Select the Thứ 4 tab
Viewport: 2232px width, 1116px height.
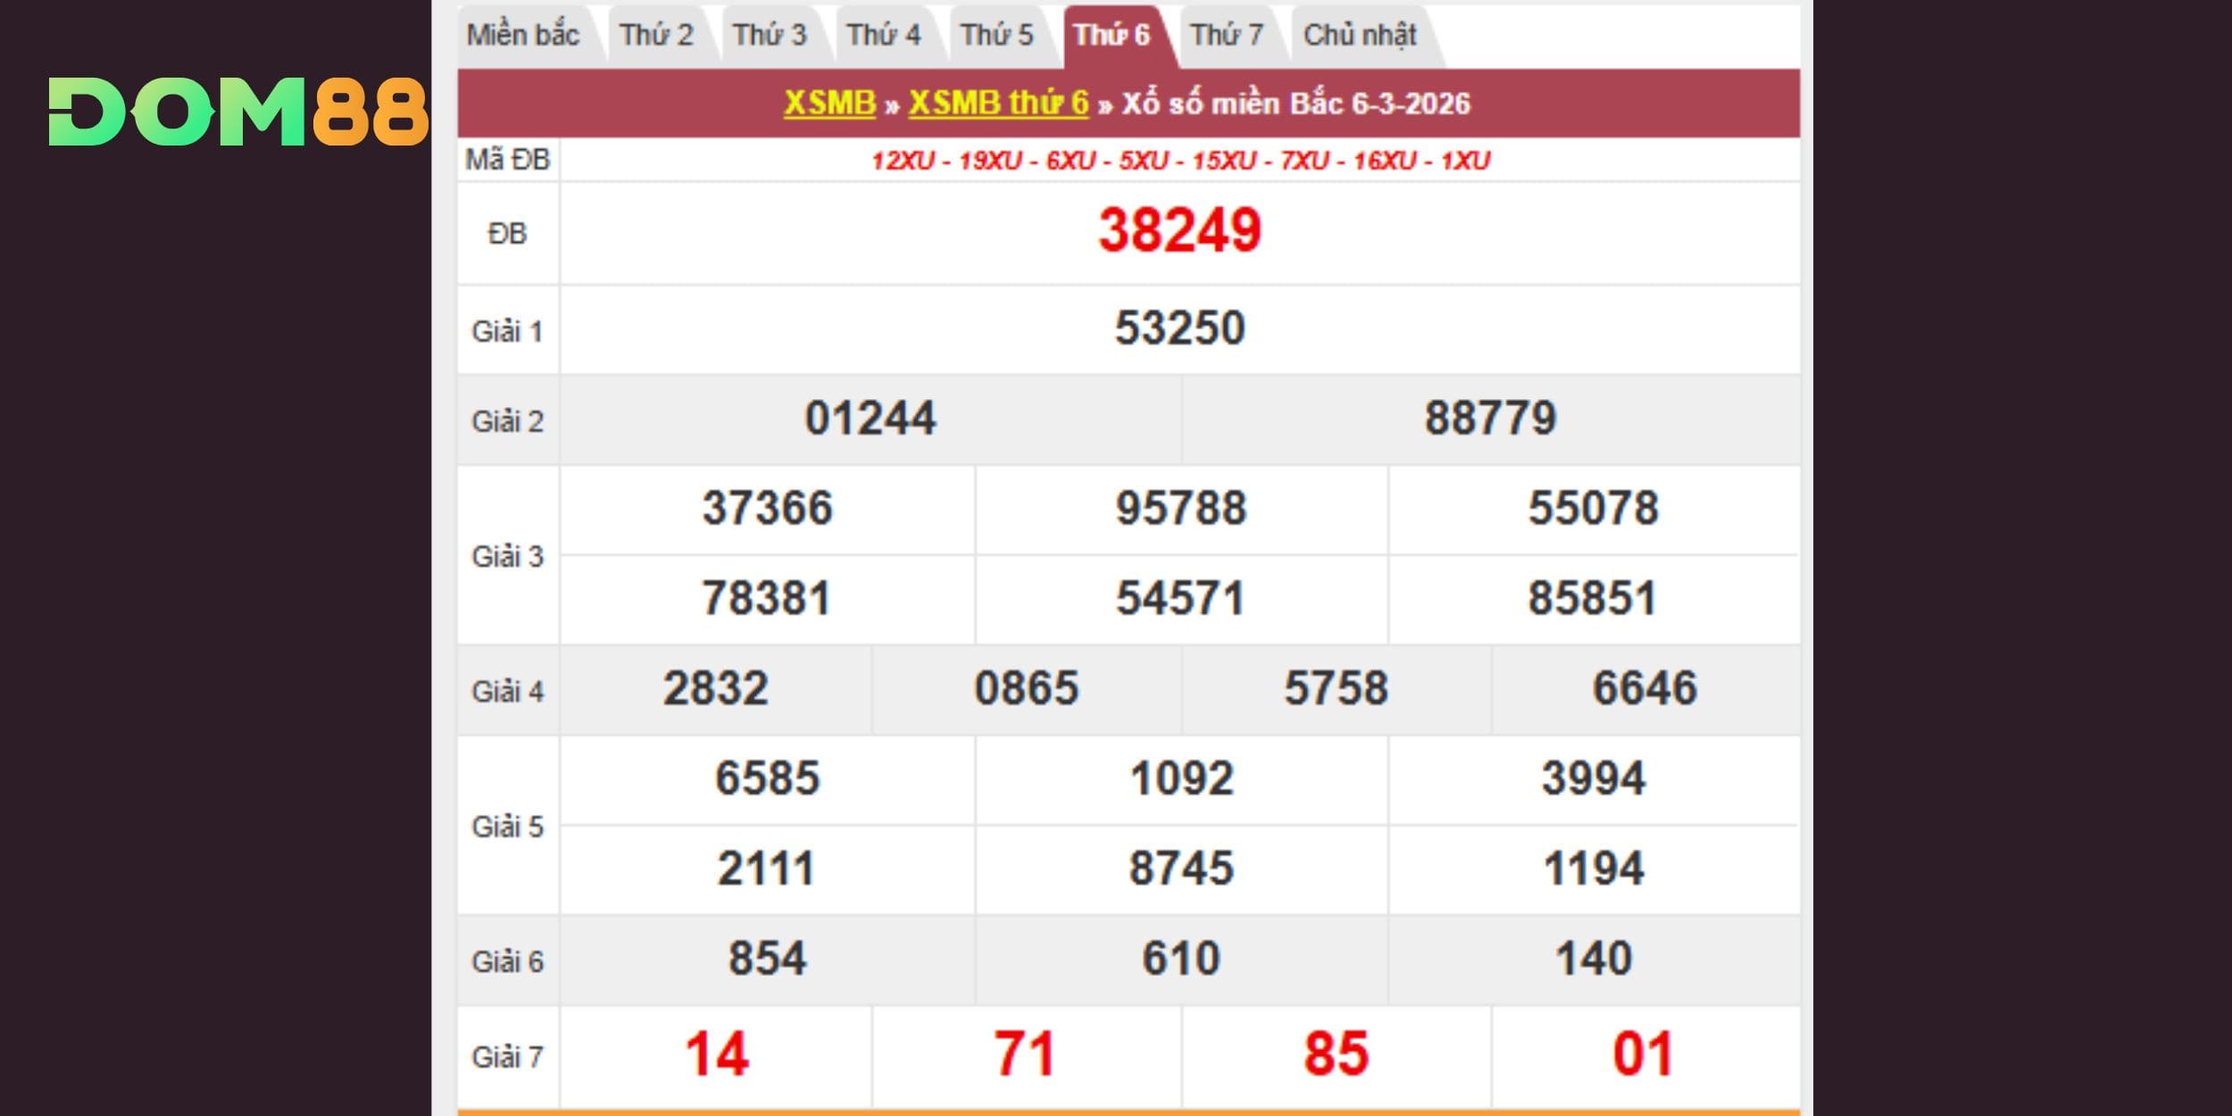point(883,36)
